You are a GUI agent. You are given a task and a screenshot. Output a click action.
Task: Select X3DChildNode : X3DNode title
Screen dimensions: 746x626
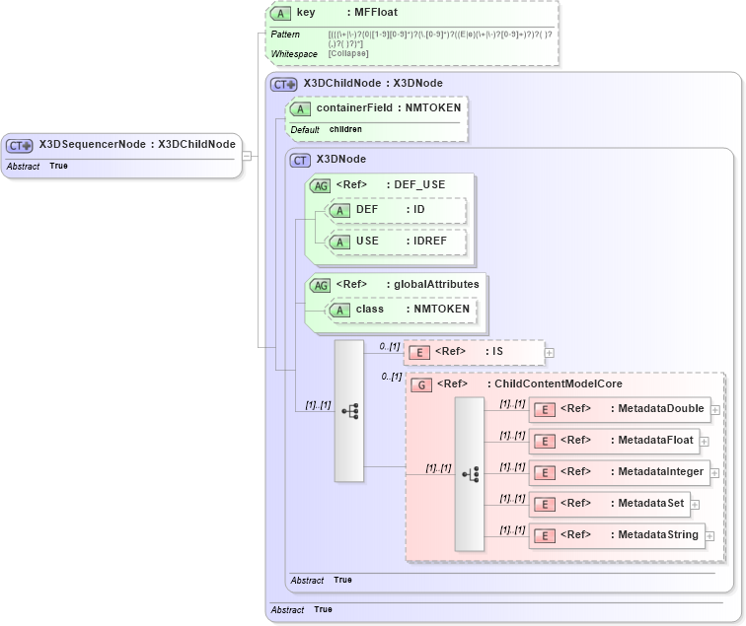[373, 83]
